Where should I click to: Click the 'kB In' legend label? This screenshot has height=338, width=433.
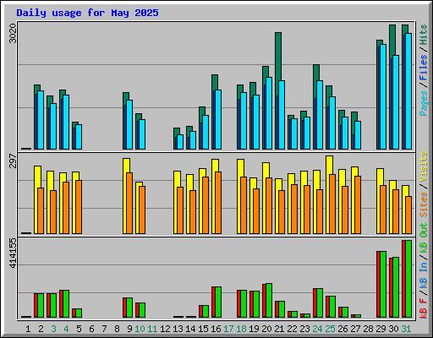click(423, 275)
